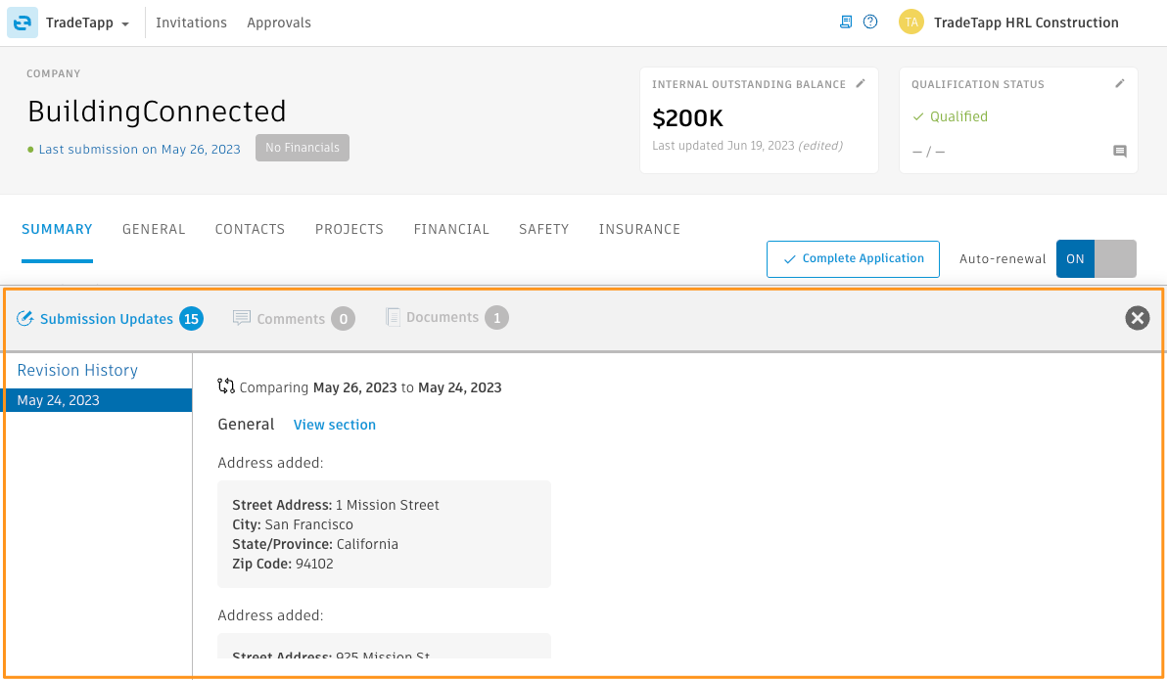Image resolution: width=1167 pixels, height=680 pixels.
Task: Select May 24, 2023 revision
Action: click(x=97, y=400)
